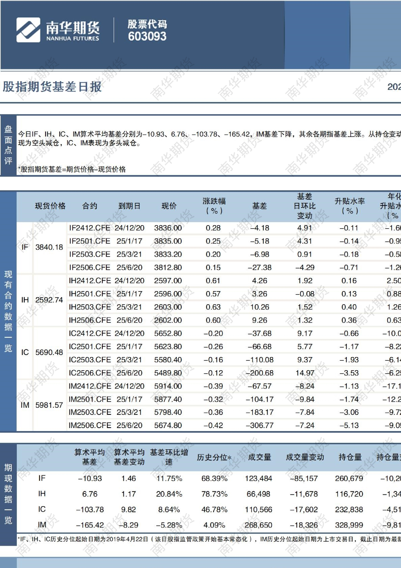Click the IF spot price 3840.18
Viewport: 401px width, 568px height.
(x=49, y=247)
